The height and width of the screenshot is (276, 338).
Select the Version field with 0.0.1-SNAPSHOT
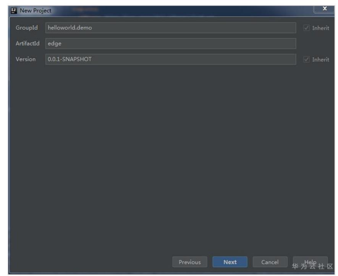(x=170, y=59)
